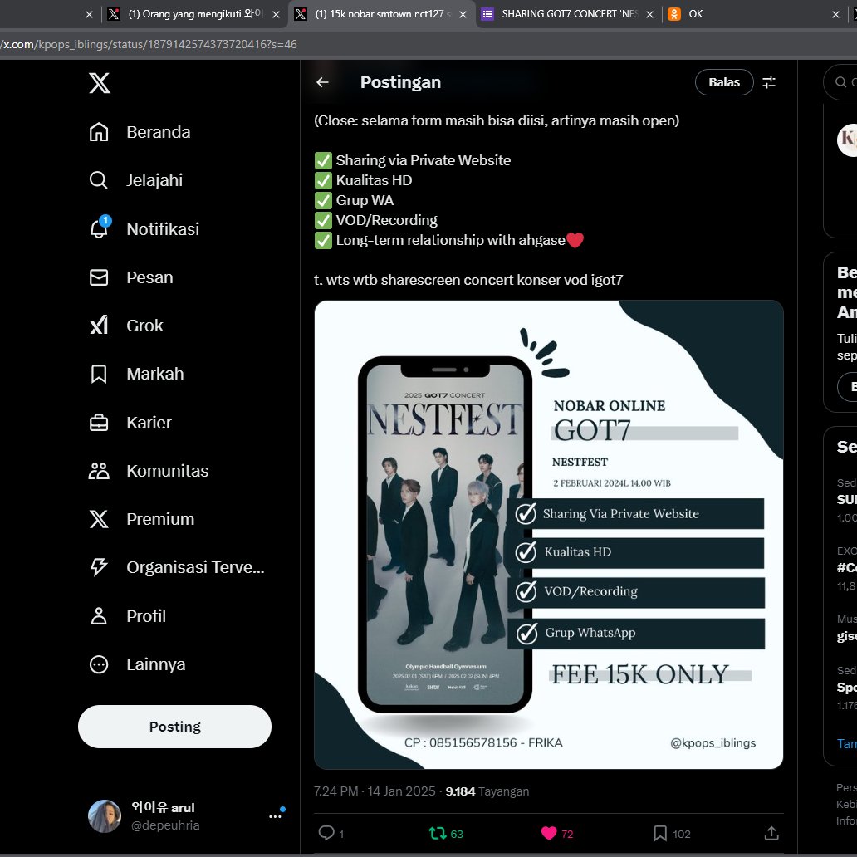857x857 pixels.
Task: Click the Karier briefcase icon
Action: click(99, 423)
